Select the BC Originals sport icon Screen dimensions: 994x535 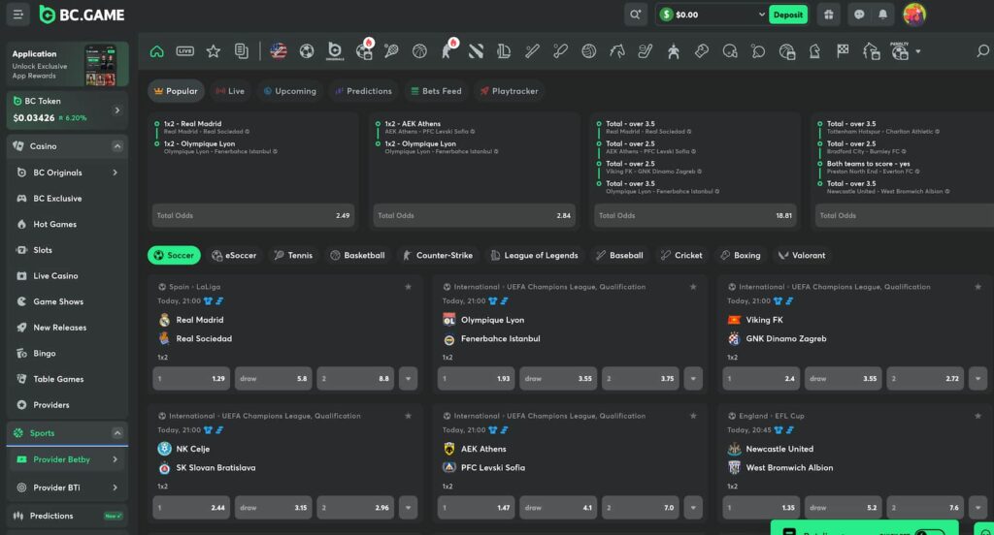point(335,51)
